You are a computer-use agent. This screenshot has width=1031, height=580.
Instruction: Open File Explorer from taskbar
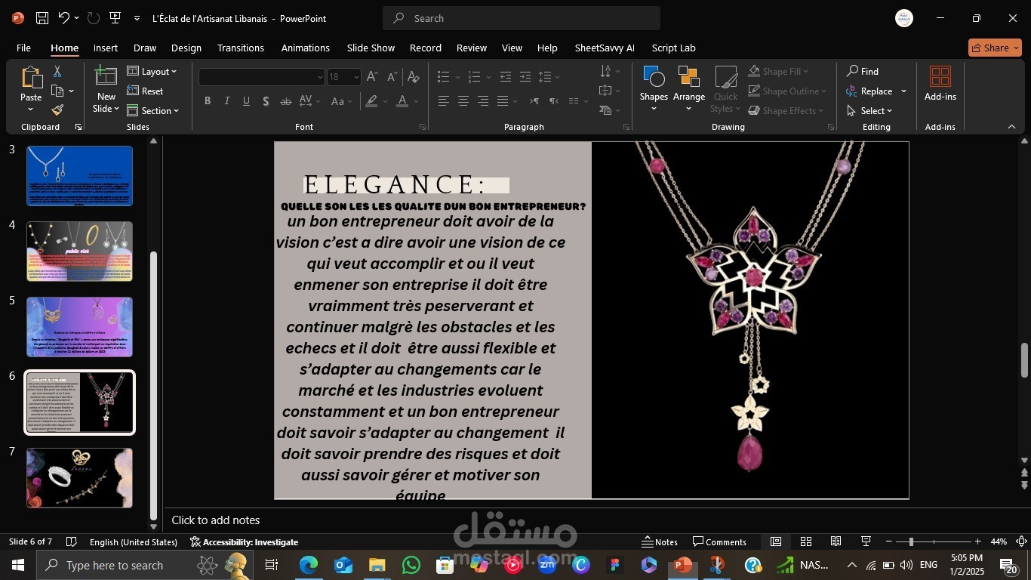tap(377, 565)
